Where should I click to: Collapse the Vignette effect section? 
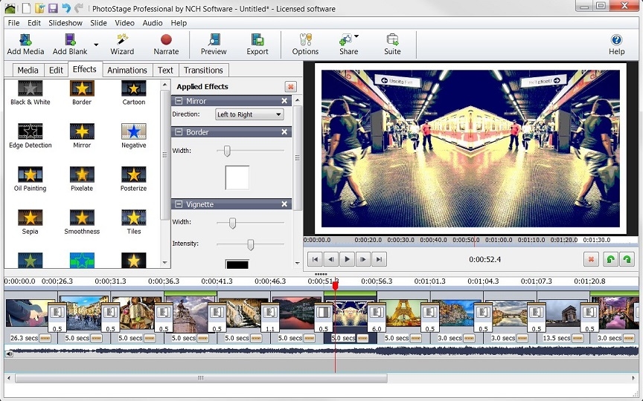[179, 203]
